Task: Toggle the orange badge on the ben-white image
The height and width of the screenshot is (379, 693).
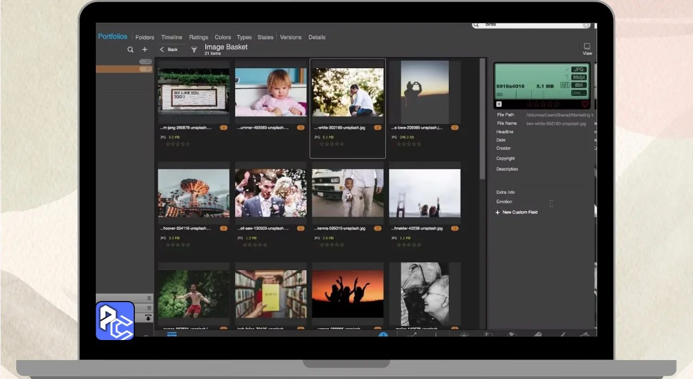Action: tap(378, 128)
